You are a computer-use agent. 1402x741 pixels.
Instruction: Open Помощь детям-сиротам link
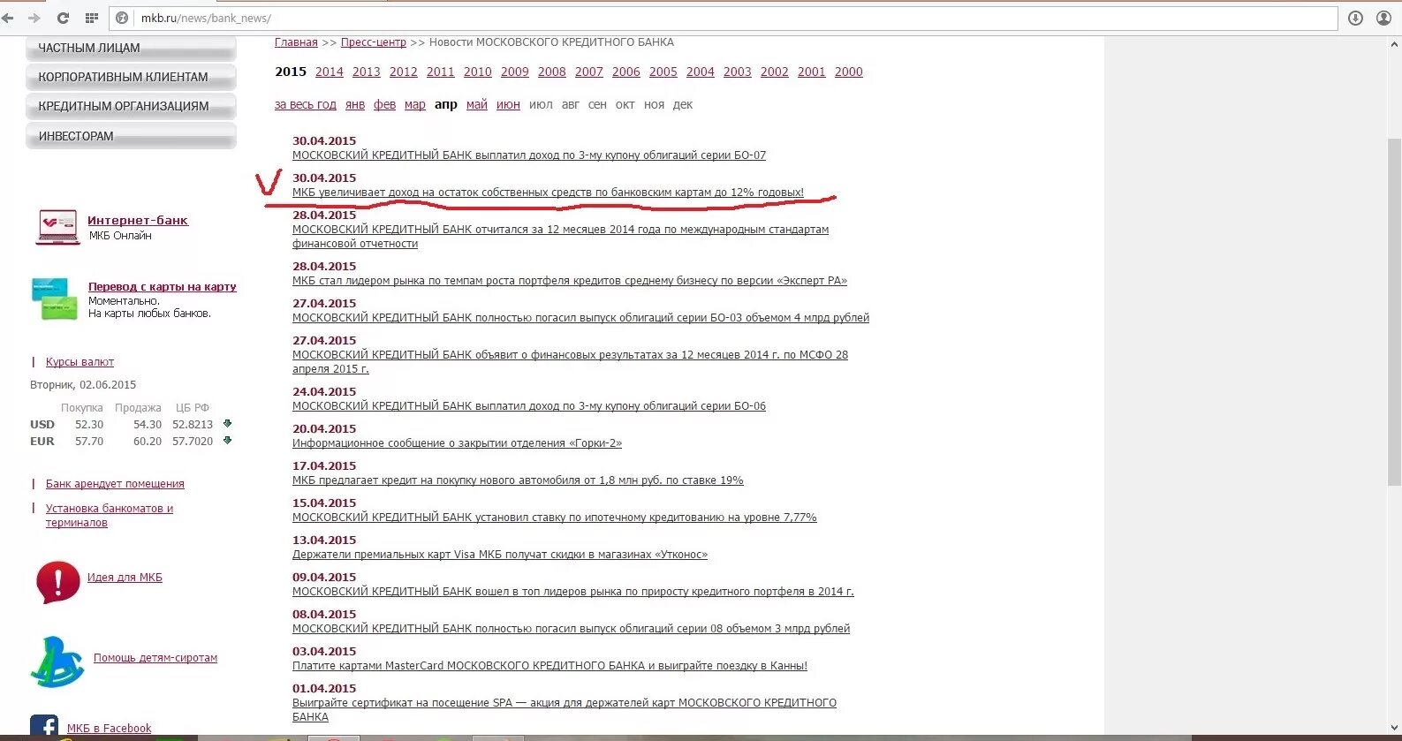(155, 658)
